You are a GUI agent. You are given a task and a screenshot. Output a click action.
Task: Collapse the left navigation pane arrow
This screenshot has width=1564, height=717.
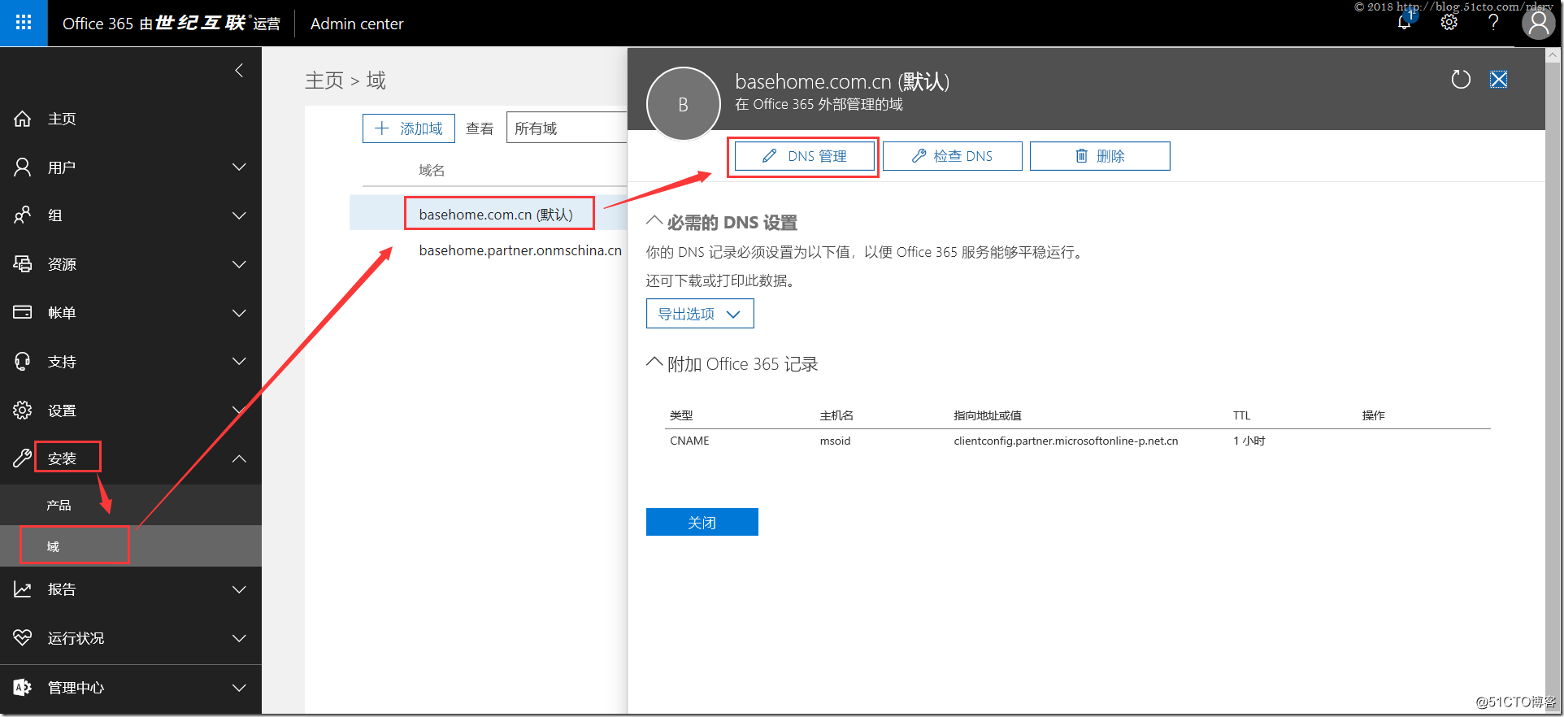tap(239, 71)
